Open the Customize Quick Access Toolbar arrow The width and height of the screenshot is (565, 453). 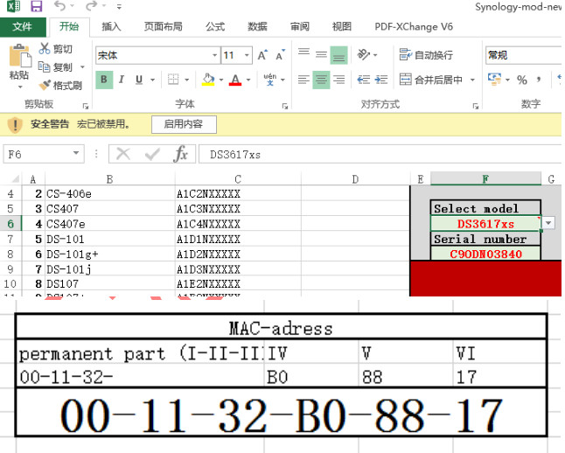(x=119, y=6)
